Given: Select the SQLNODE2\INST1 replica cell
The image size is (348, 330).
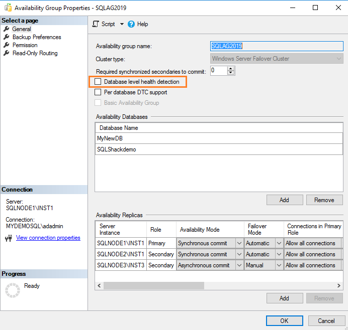Looking at the screenshot, I should pyautogui.click(x=121, y=254).
